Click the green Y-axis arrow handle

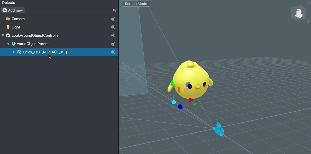tap(172, 83)
